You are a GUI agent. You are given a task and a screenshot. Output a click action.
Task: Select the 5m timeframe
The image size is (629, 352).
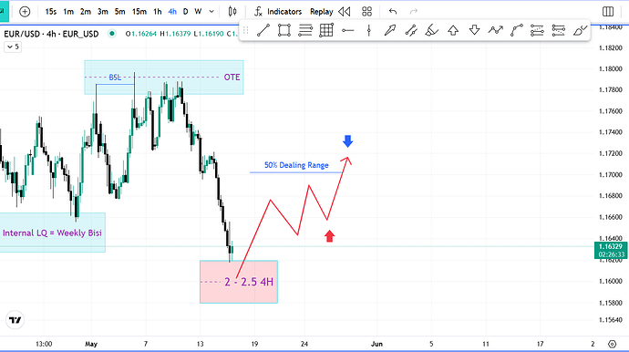tap(120, 12)
